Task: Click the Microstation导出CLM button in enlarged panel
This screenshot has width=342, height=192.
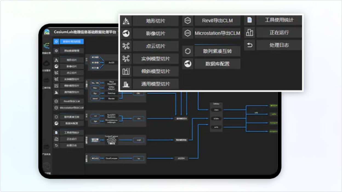Action: (217, 33)
